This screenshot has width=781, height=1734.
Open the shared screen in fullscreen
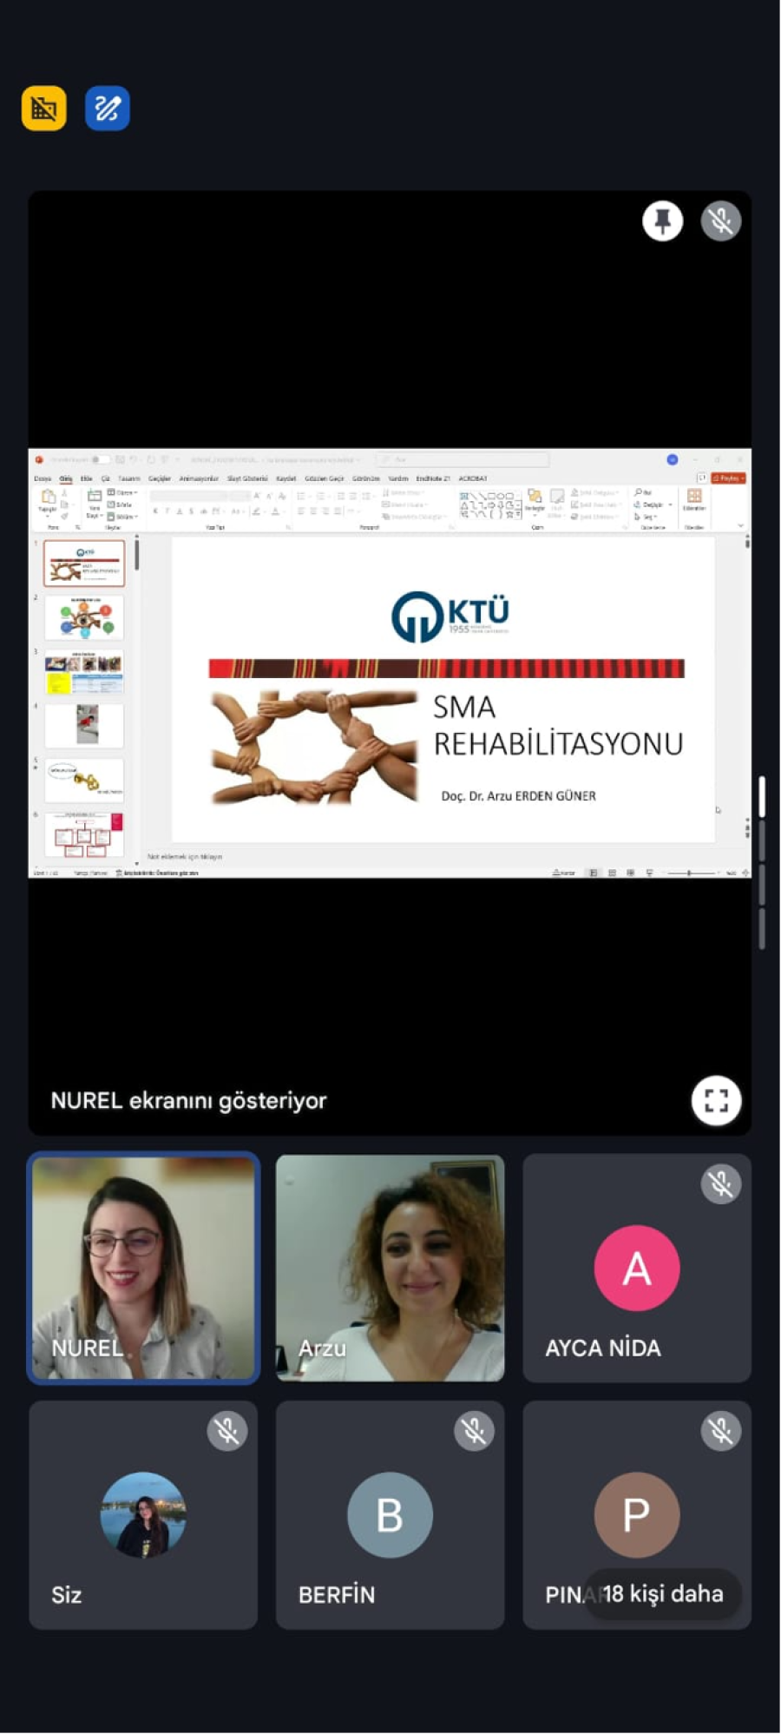pos(716,1100)
